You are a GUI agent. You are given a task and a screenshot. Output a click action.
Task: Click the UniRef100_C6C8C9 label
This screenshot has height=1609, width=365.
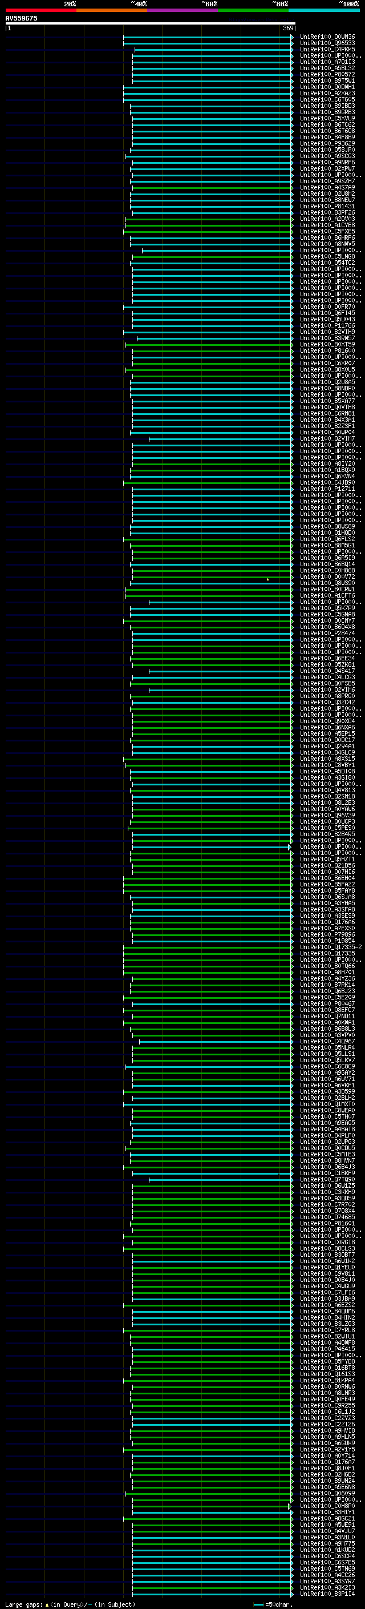[x=327, y=1066]
